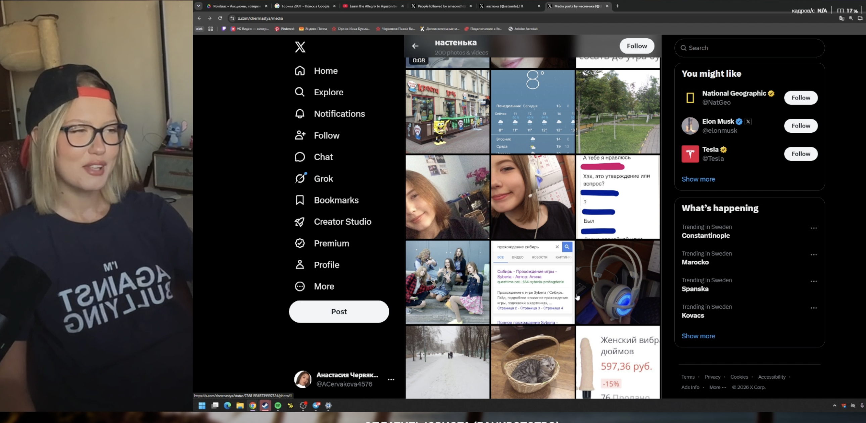Click the Follow people icon in sidebar
Screen dimensions: 866x423
click(x=299, y=135)
